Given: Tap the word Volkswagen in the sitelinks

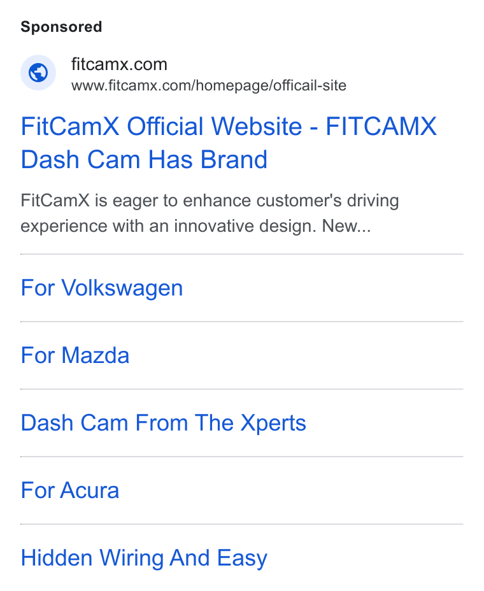Looking at the screenshot, I should coord(122,288).
